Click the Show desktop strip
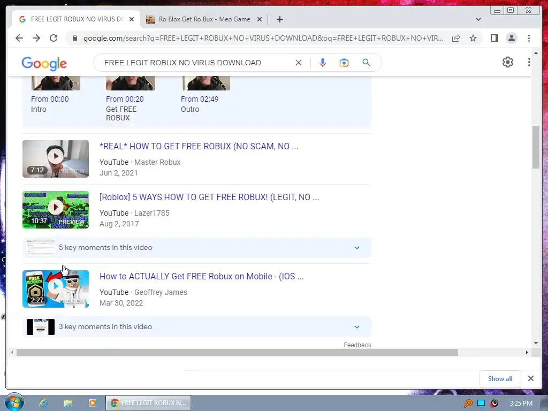548x411 pixels. [x=544, y=403]
